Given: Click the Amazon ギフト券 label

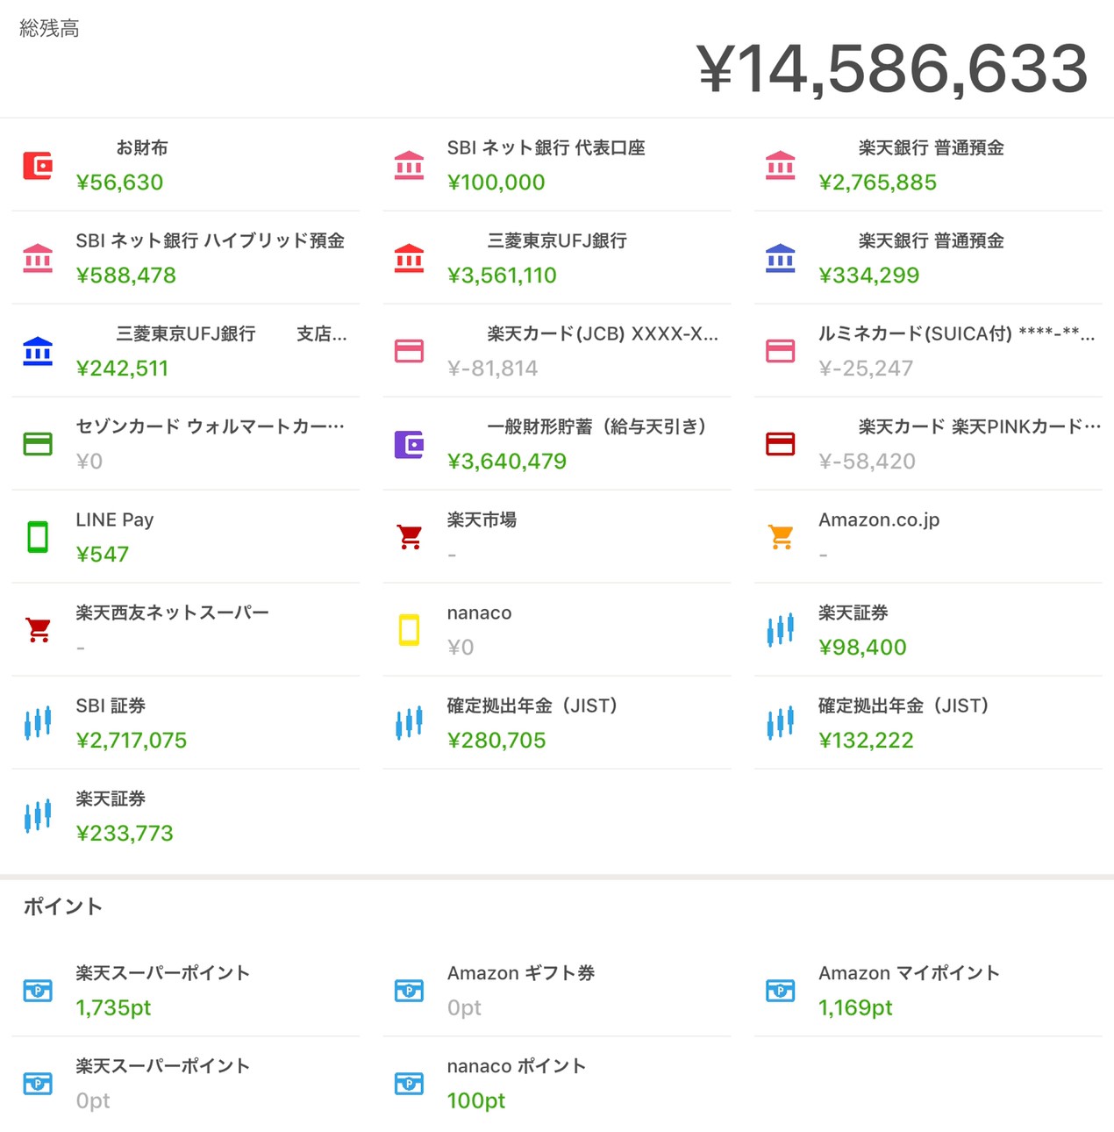Looking at the screenshot, I should (x=521, y=973).
